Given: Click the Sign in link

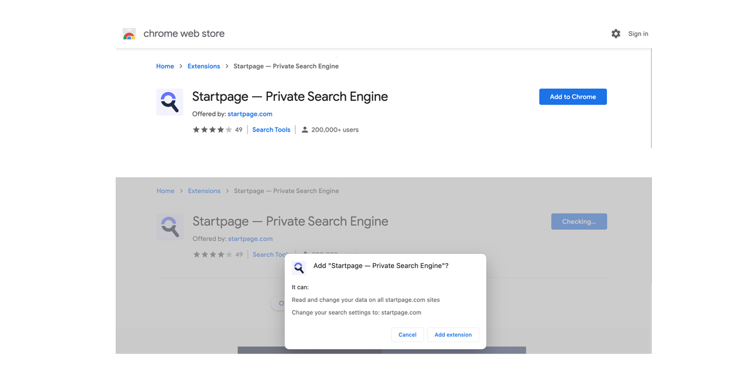Looking at the screenshot, I should tap(638, 34).
